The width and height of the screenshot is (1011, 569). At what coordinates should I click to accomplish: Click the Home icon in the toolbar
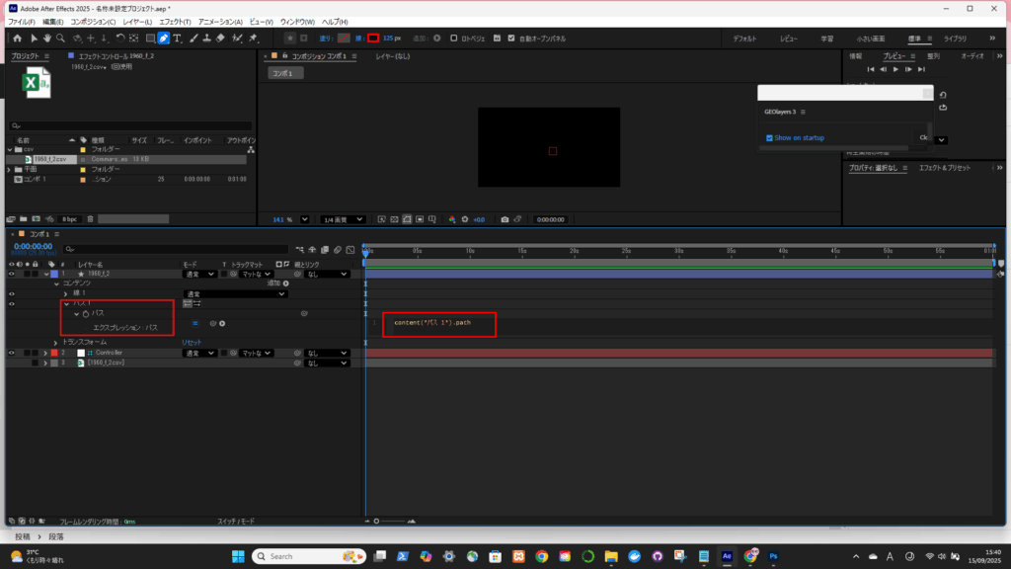click(x=17, y=39)
